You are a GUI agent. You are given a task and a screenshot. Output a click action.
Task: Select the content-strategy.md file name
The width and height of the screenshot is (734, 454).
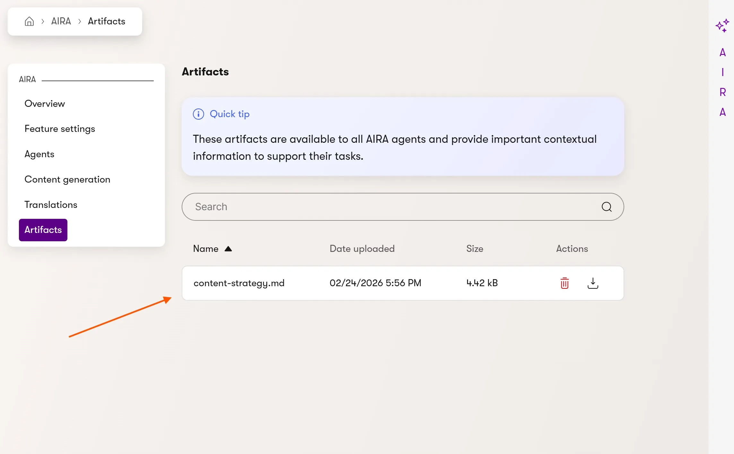coord(239,283)
